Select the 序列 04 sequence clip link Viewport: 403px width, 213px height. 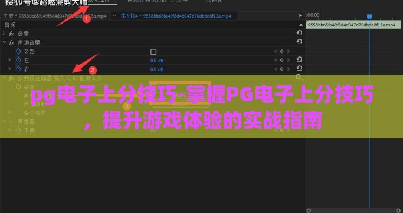(176, 16)
